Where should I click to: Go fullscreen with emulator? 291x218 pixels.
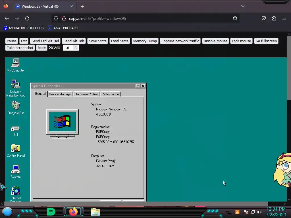[266, 41]
